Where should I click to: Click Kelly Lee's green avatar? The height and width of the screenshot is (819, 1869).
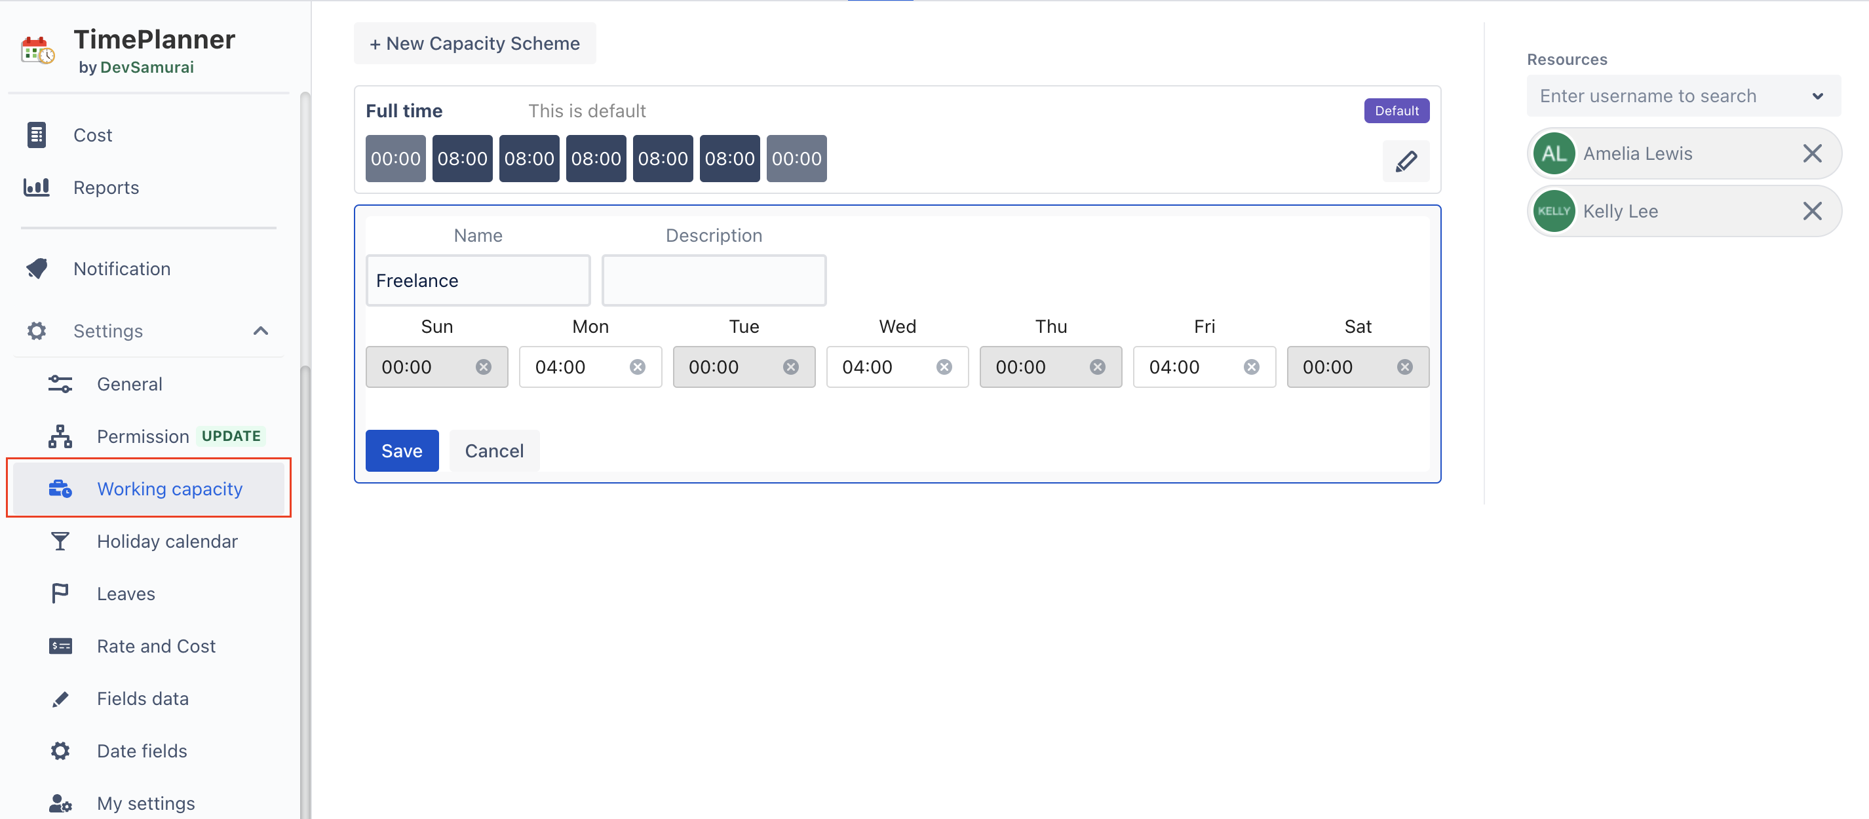pyautogui.click(x=1553, y=211)
